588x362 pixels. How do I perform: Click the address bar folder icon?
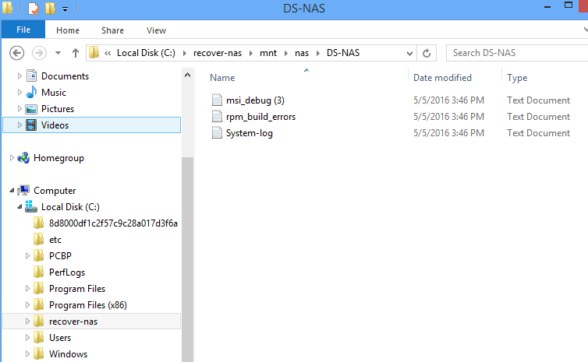[94, 53]
